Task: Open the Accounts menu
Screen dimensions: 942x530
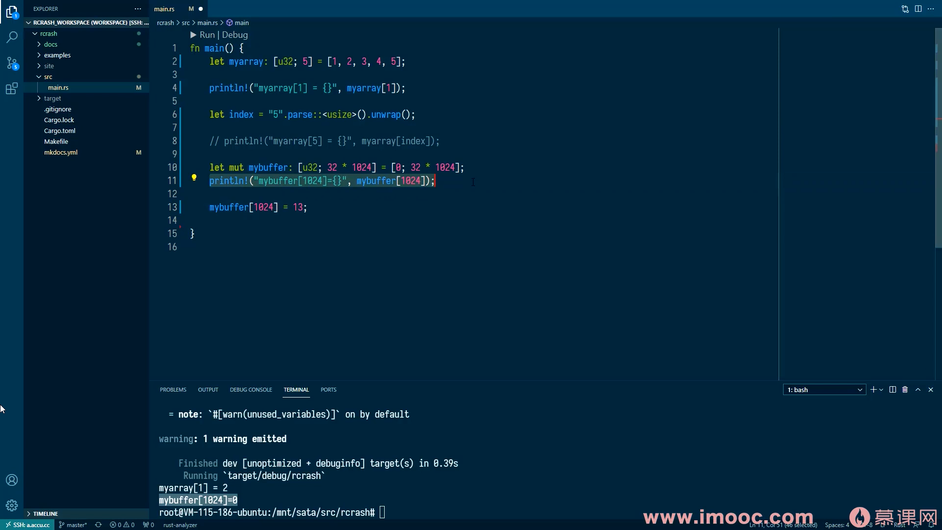Action: tap(12, 480)
